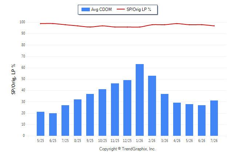Click the blue Avg CDOM legend swatch
The width and height of the screenshot is (235, 158).
coord(85,9)
